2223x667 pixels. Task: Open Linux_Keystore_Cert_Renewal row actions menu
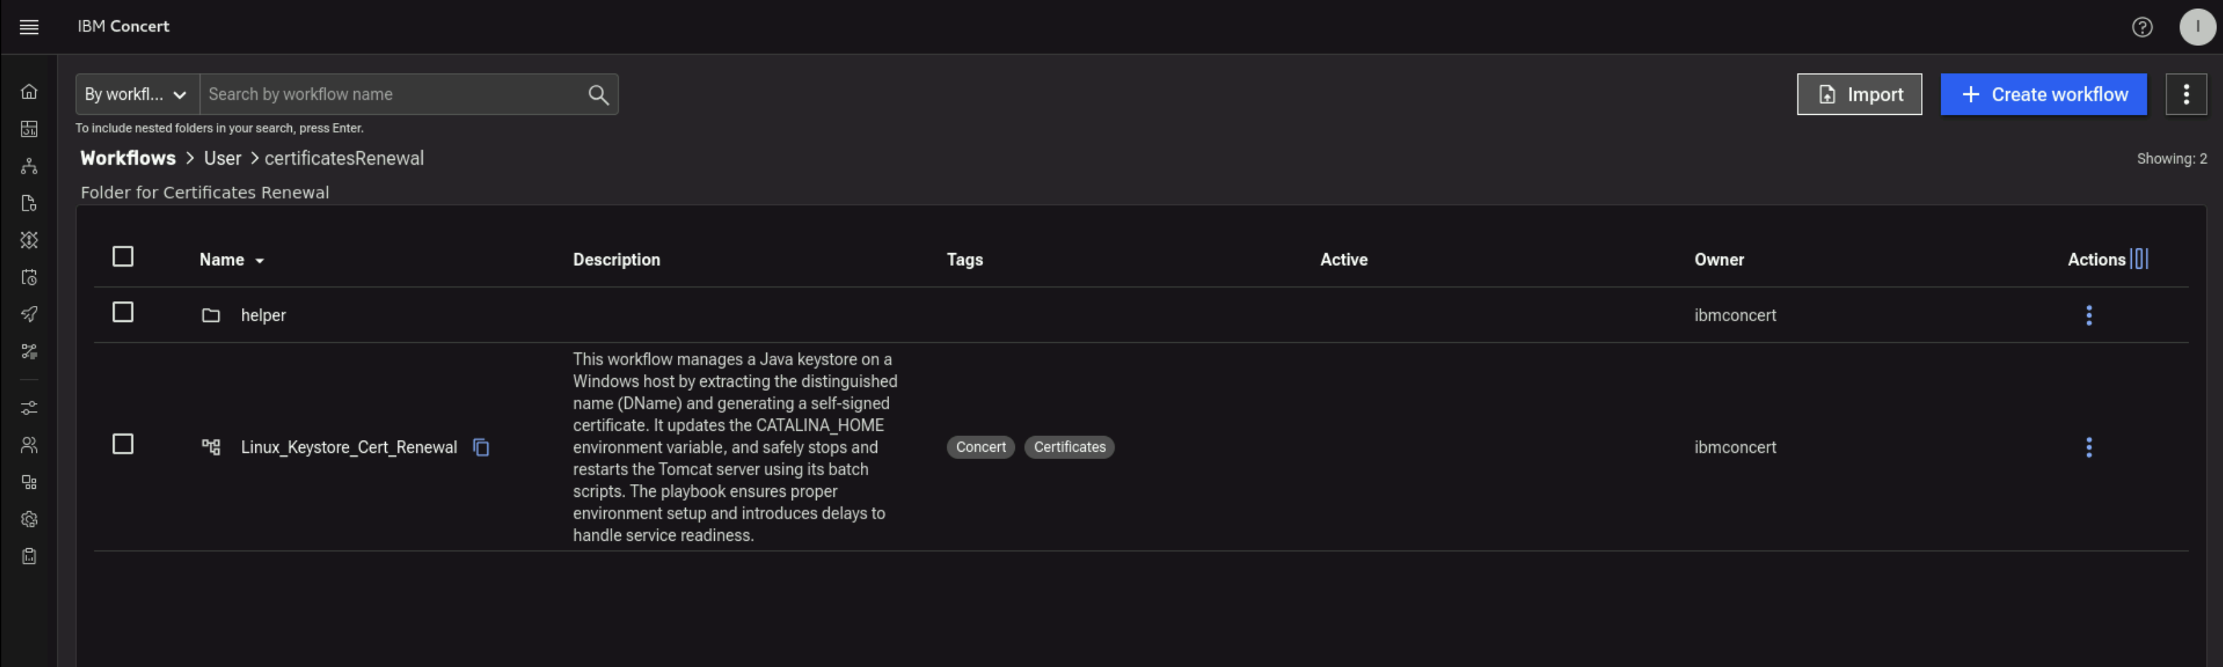(2089, 447)
